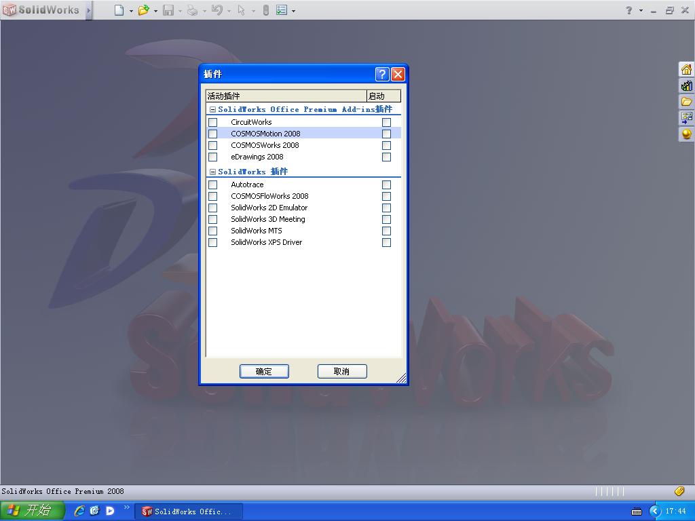Image resolution: width=695 pixels, height=521 pixels.
Task: Enable COSMOSFloWorks 2008 active checkbox
Action: click(x=212, y=196)
